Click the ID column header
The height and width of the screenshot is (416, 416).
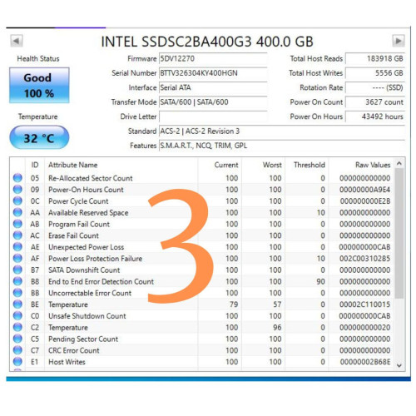35,165
